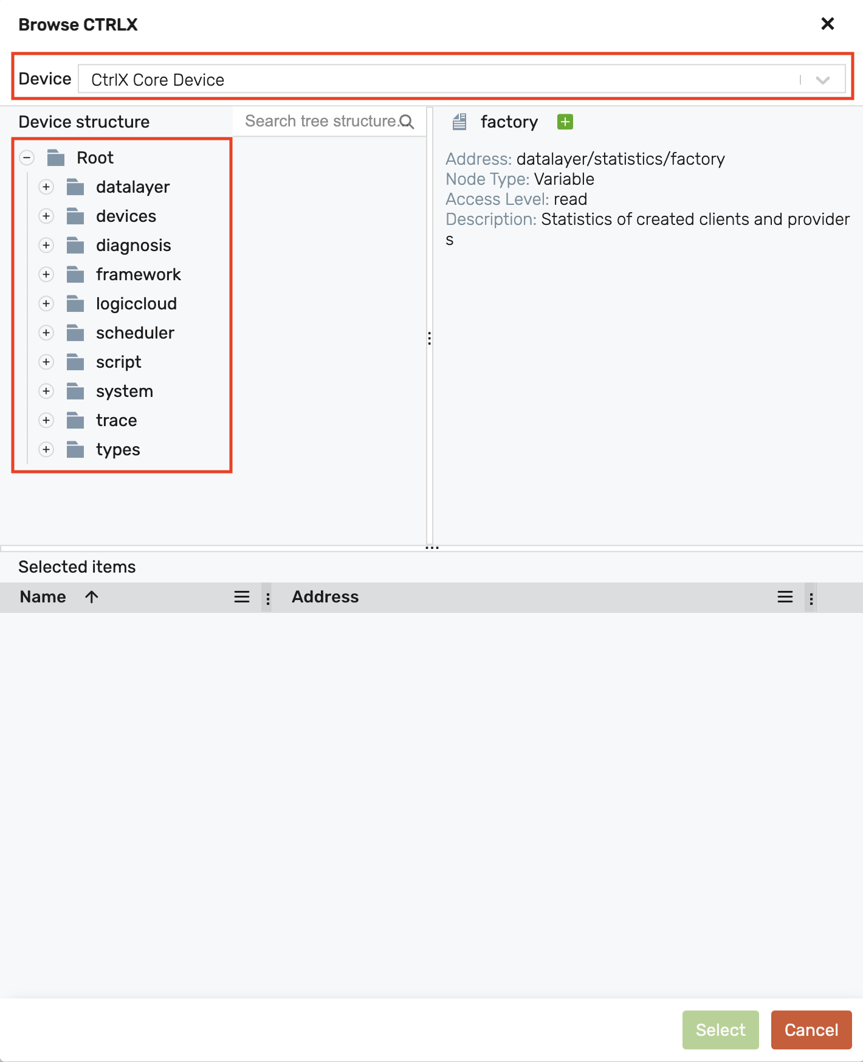Click the Node Type Variable text
This screenshot has height=1062, width=863.
520,179
